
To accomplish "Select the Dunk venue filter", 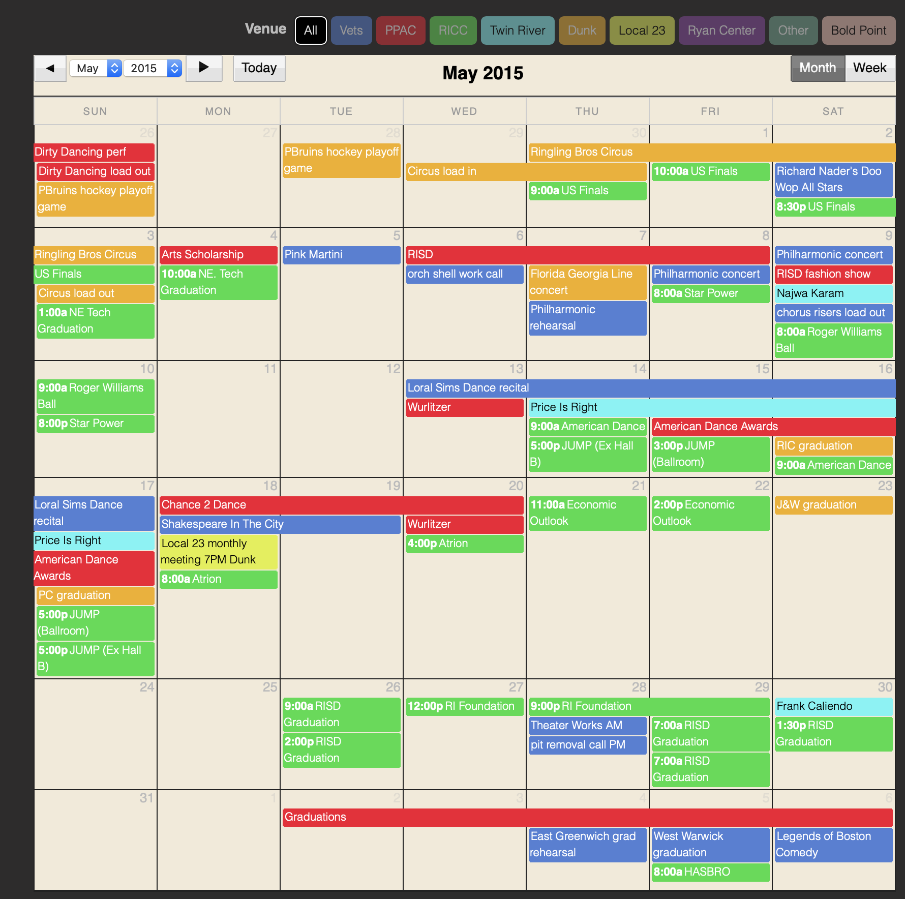I will point(582,31).
